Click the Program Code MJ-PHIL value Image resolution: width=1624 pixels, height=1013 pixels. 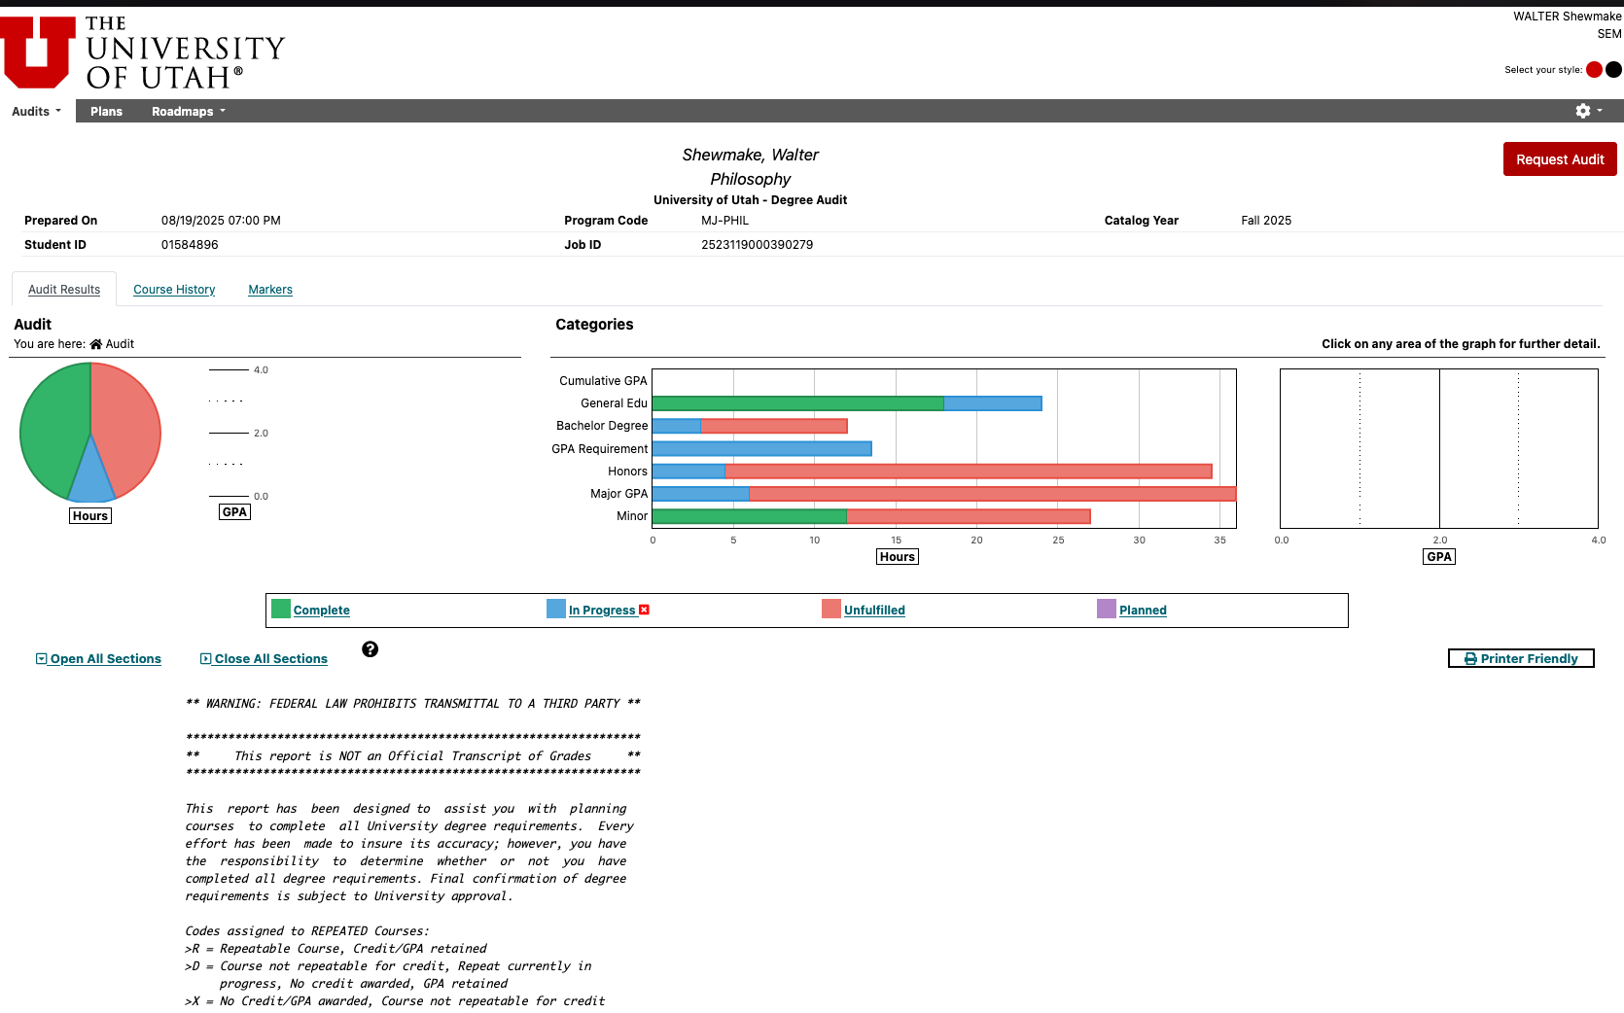pyautogui.click(x=725, y=221)
